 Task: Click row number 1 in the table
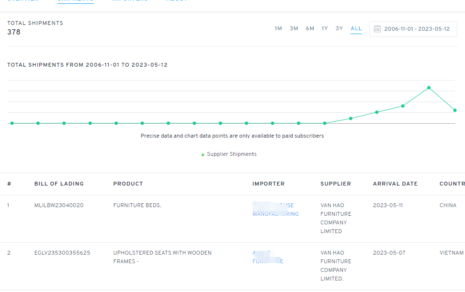(x=8, y=205)
